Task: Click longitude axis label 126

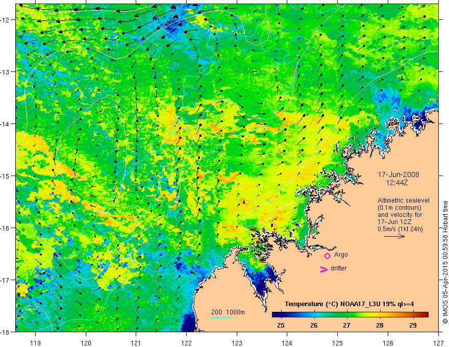Action: (x=388, y=343)
